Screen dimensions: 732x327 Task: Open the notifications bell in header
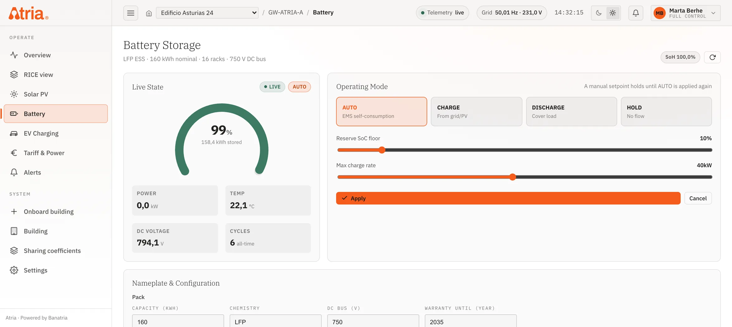click(636, 13)
